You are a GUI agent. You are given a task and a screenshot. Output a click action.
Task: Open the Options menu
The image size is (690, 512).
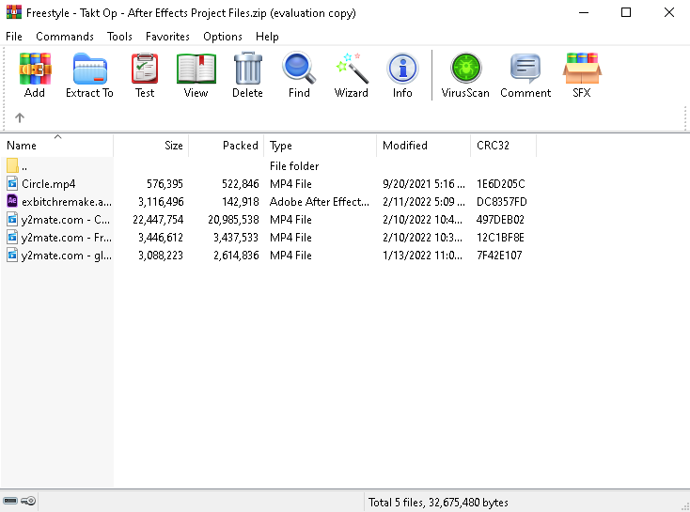[x=223, y=37]
